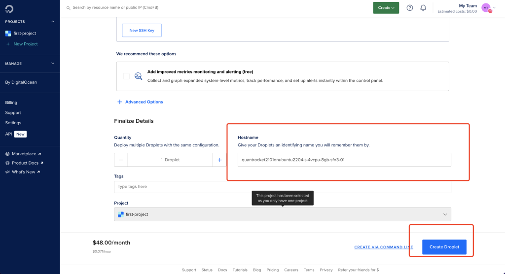Viewport: 505px width, 274px height.
Task: Collapse the Projects section chevron
Action: 53,22
